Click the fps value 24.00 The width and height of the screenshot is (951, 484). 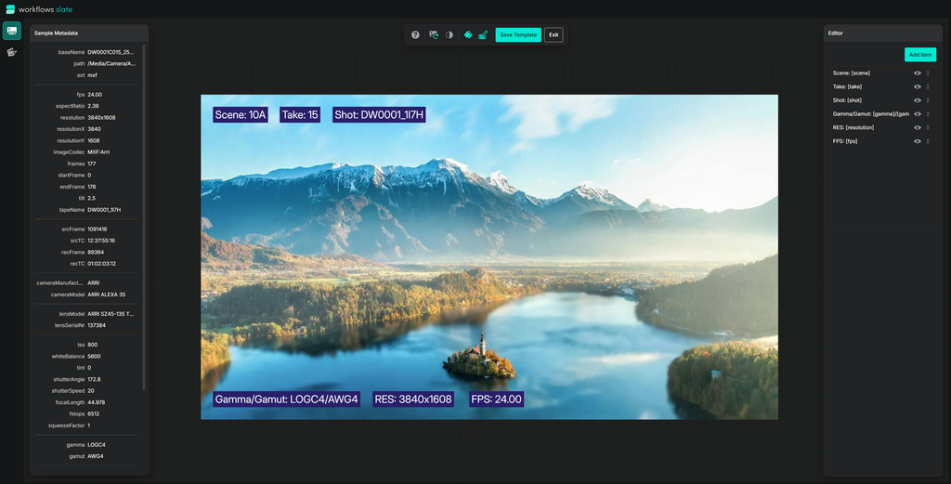95,95
